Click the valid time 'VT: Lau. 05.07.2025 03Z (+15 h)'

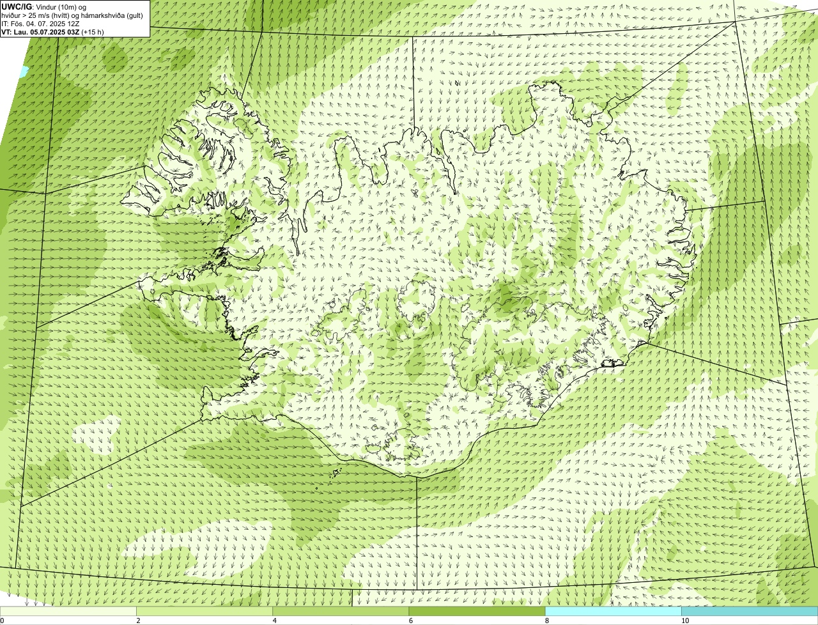tap(53, 31)
